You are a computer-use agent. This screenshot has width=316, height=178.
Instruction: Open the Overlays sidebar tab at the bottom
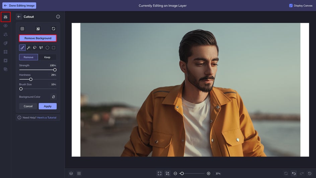click(5, 69)
